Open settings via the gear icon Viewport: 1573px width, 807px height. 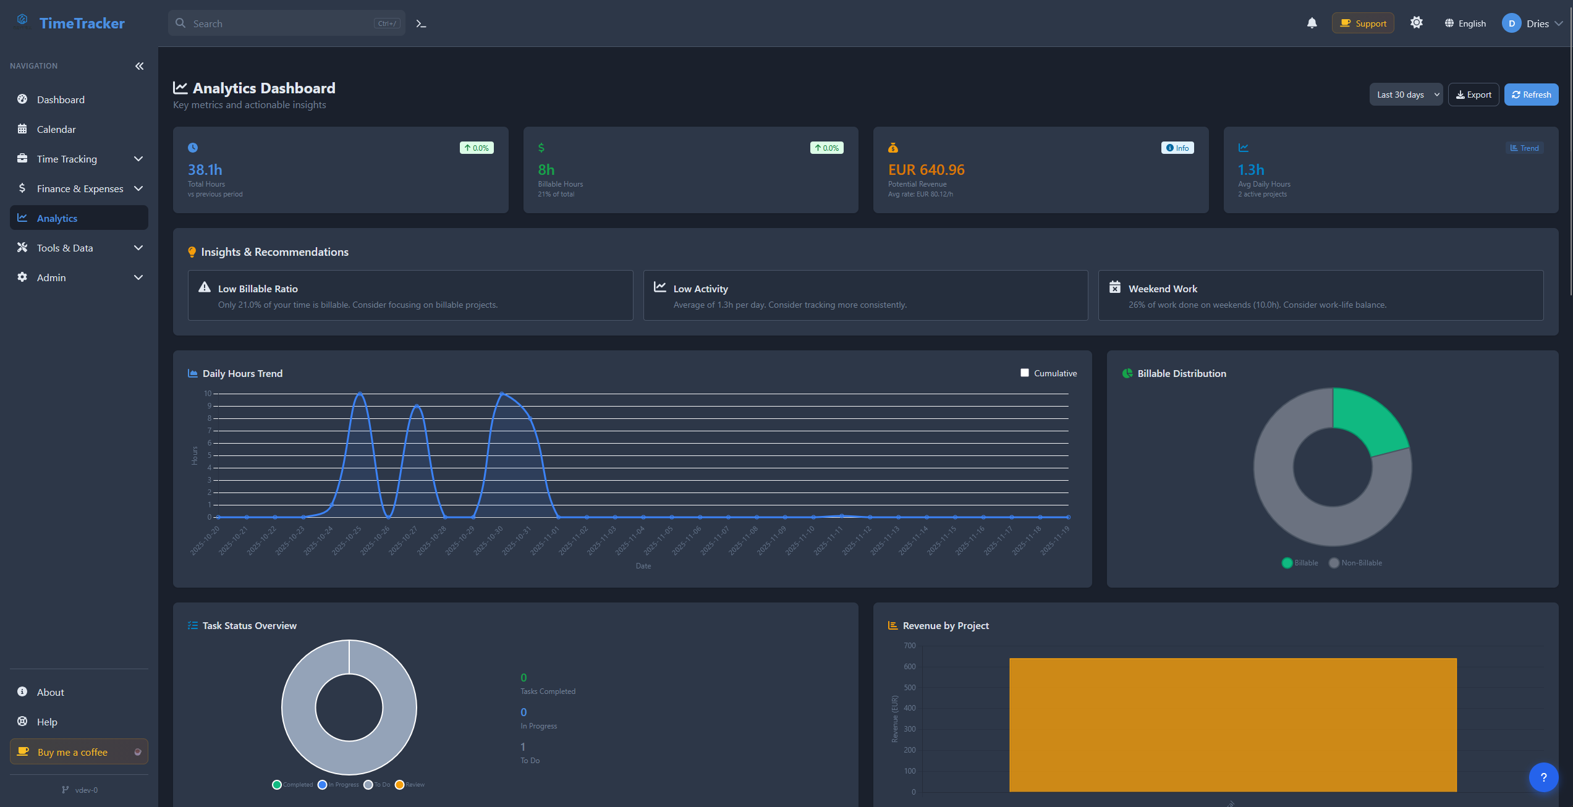tap(1417, 22)
